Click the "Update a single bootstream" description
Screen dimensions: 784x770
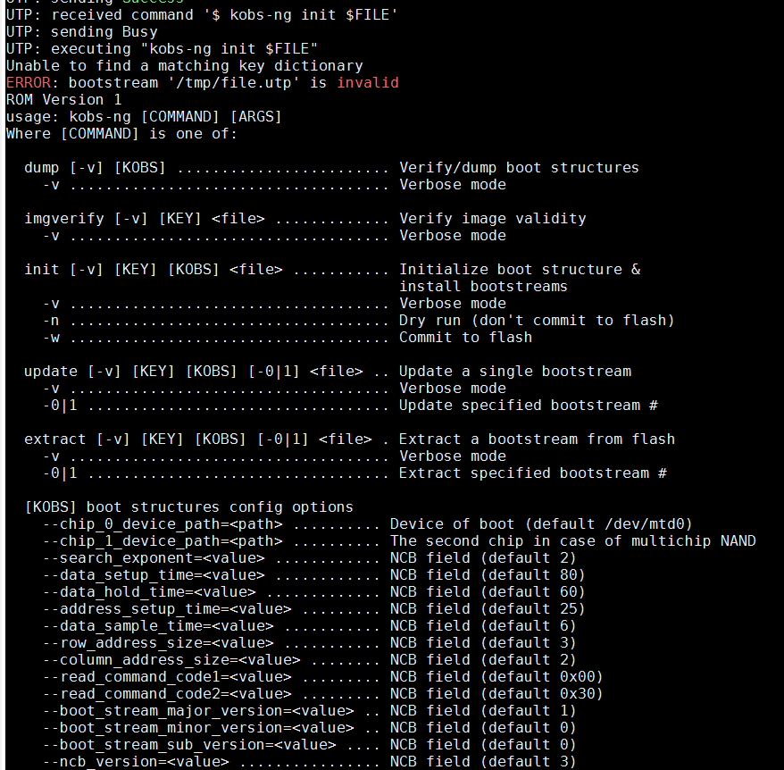514,372
